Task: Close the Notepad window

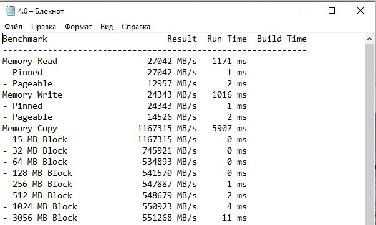Action: 360,11
